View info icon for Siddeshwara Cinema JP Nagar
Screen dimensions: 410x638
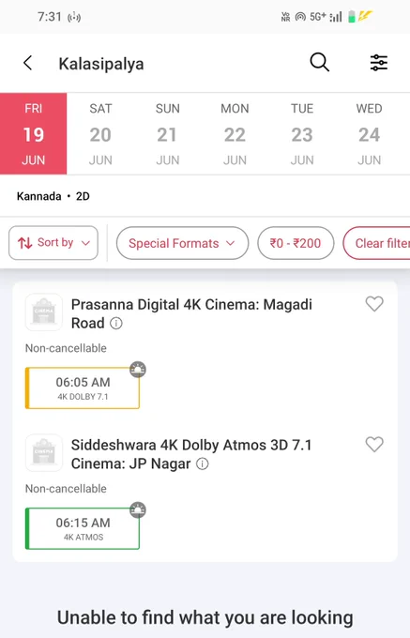(x=202, y=463)
